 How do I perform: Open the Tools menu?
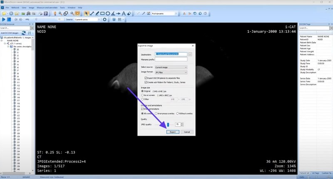pos(62,8)
